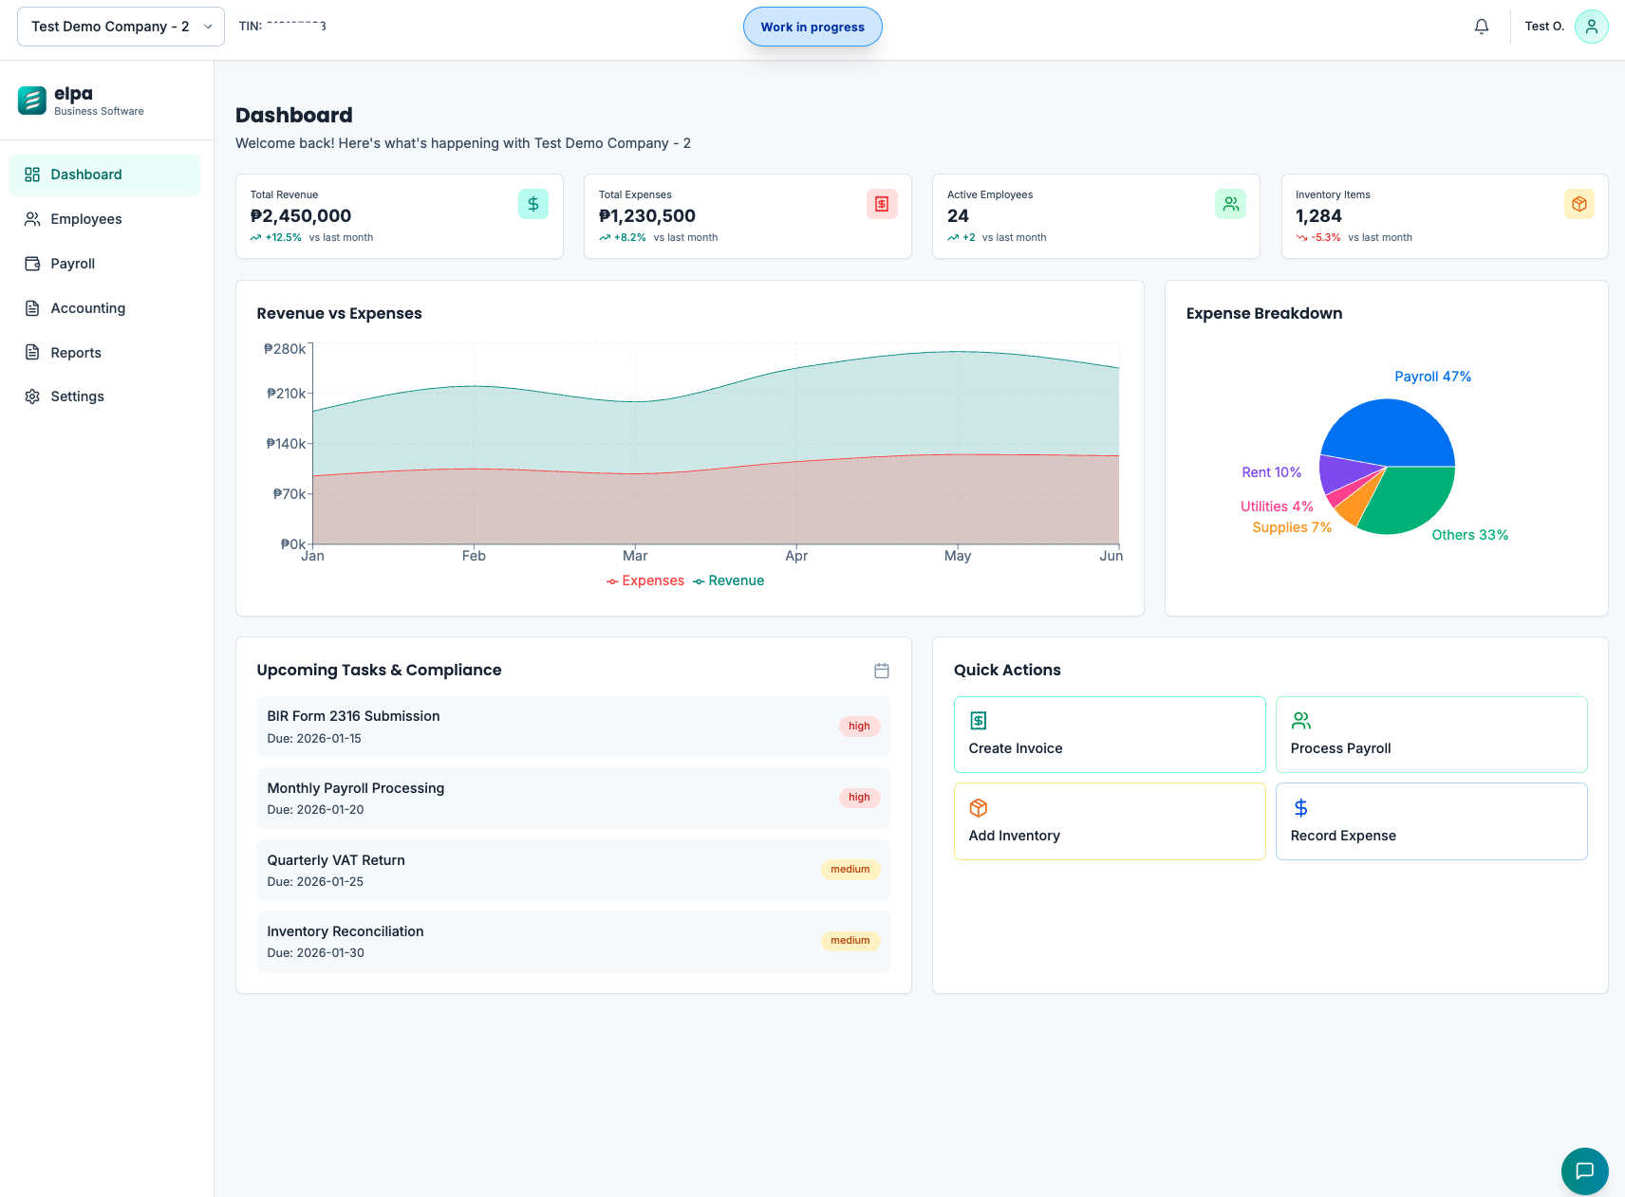Click the Total Revenue dollar icon
1625x1197 pixels.
click(x=533, y=204)
